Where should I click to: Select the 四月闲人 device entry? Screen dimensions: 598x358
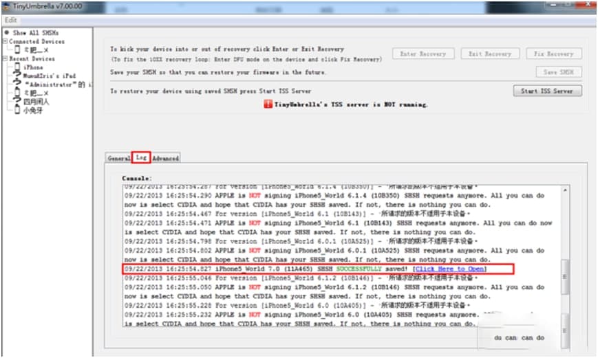[36, 102]
